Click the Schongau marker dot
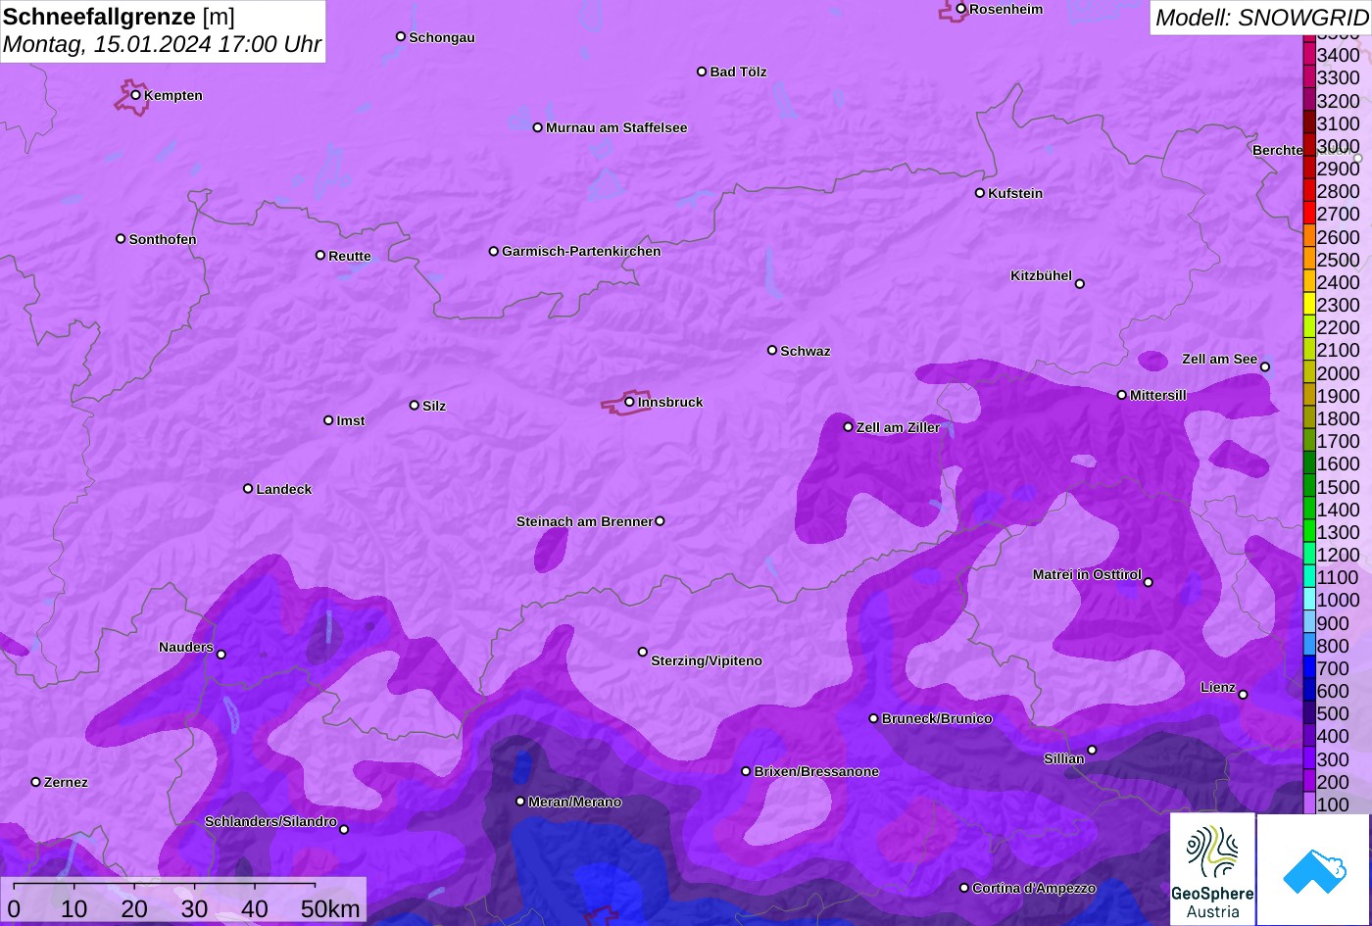 [x=401, y=36]
